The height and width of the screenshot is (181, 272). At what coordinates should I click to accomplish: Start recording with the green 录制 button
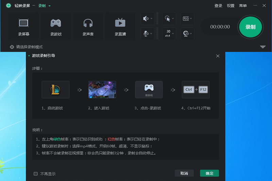(x=250, y=27)
